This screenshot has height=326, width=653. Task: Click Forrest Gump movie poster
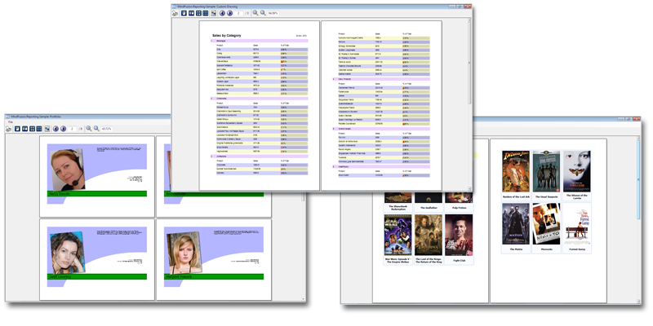click(577, 223)
